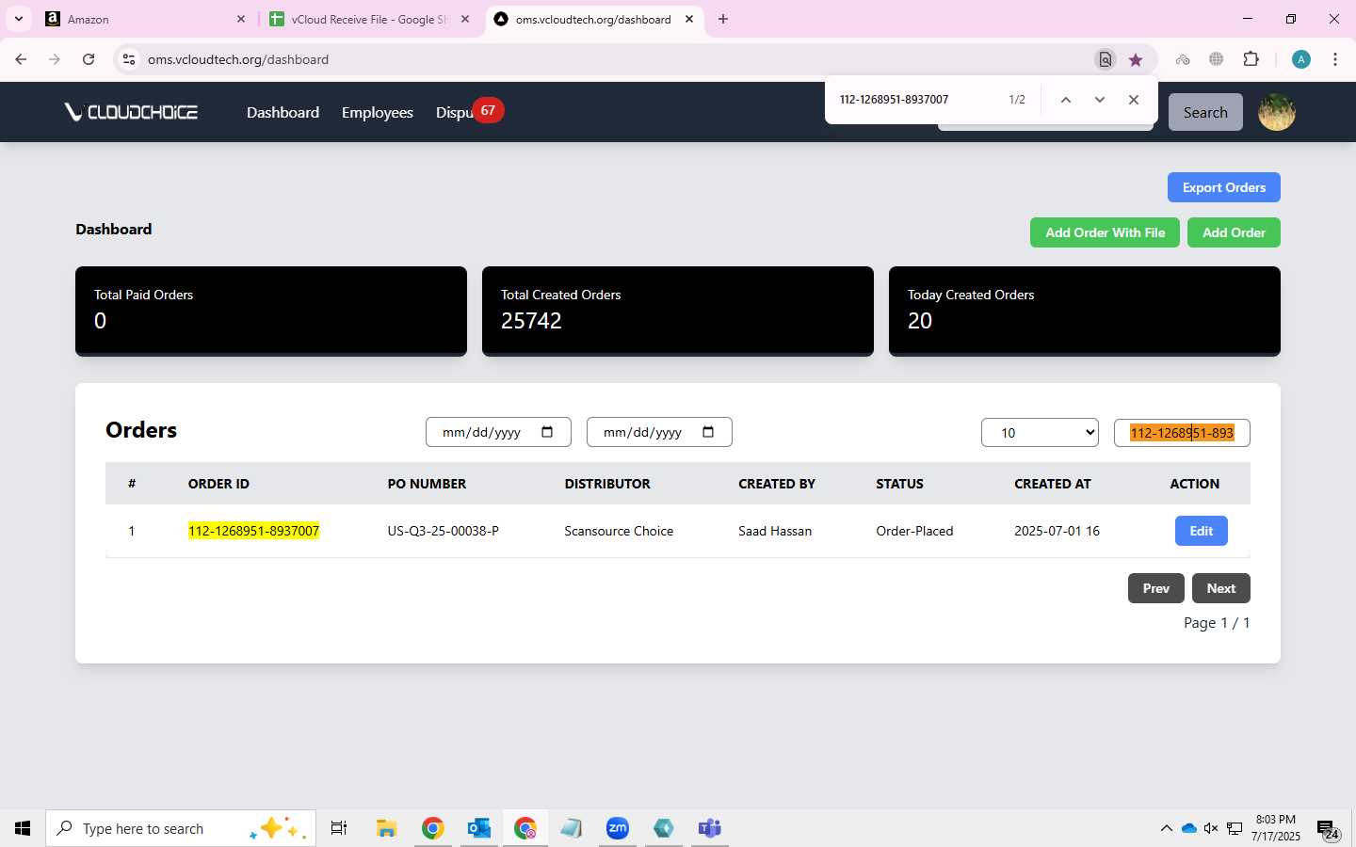Image resolution: width=1356 pixels, height=847 pixels.
Task: Show hidden system tray icons
Action: point(1166,828)
